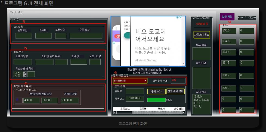Image resolution: width=266 pixels, height=132 pixels.
Task: Click the New 채널 box
Action: [x=202, y=54]
